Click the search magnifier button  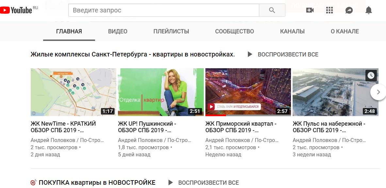pyautogui.click(x=272, y=10)
